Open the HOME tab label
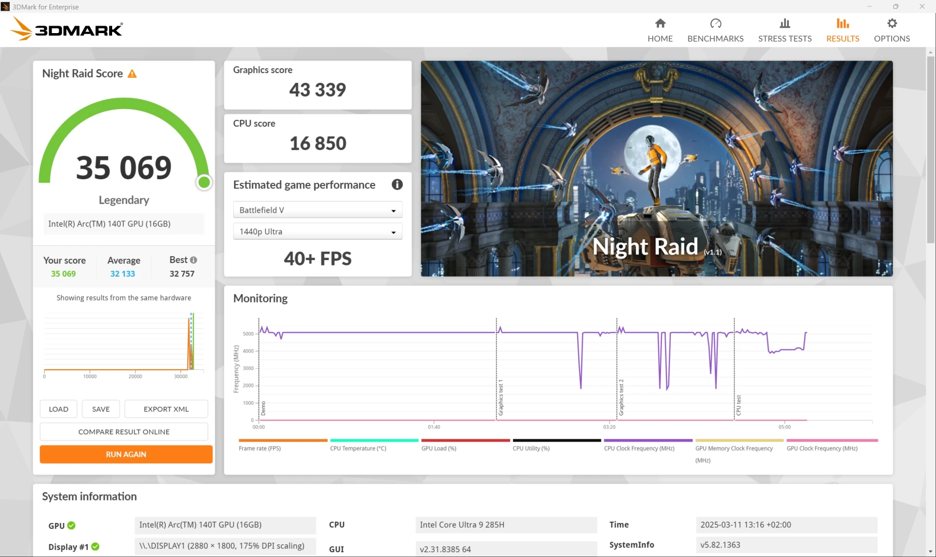936x557 pixels. tap(660, 38)
